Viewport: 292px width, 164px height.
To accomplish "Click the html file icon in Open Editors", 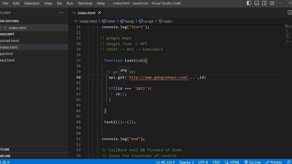I will tap(5, 28).
